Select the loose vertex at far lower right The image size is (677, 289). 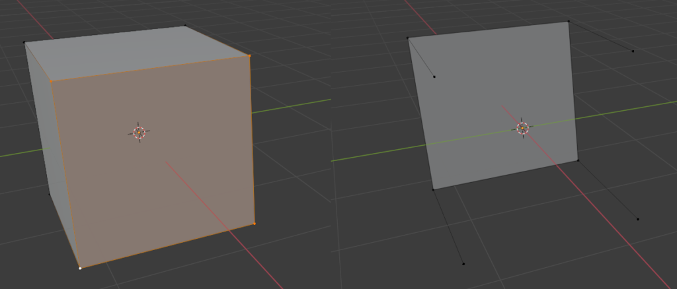click(638, 219)
